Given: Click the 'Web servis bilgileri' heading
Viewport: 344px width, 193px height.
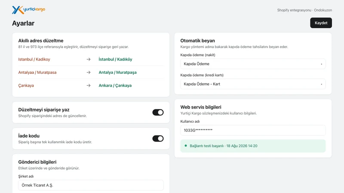Looking at the screenshot, I should tap(201, 107).
